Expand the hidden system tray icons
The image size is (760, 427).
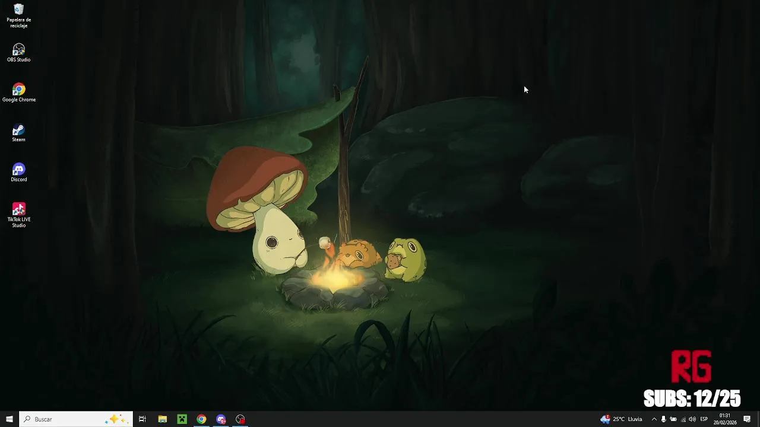pos(654,419)
